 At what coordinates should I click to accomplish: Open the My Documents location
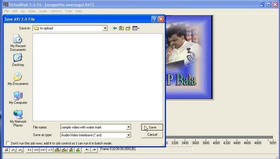(x=18, y=79)
